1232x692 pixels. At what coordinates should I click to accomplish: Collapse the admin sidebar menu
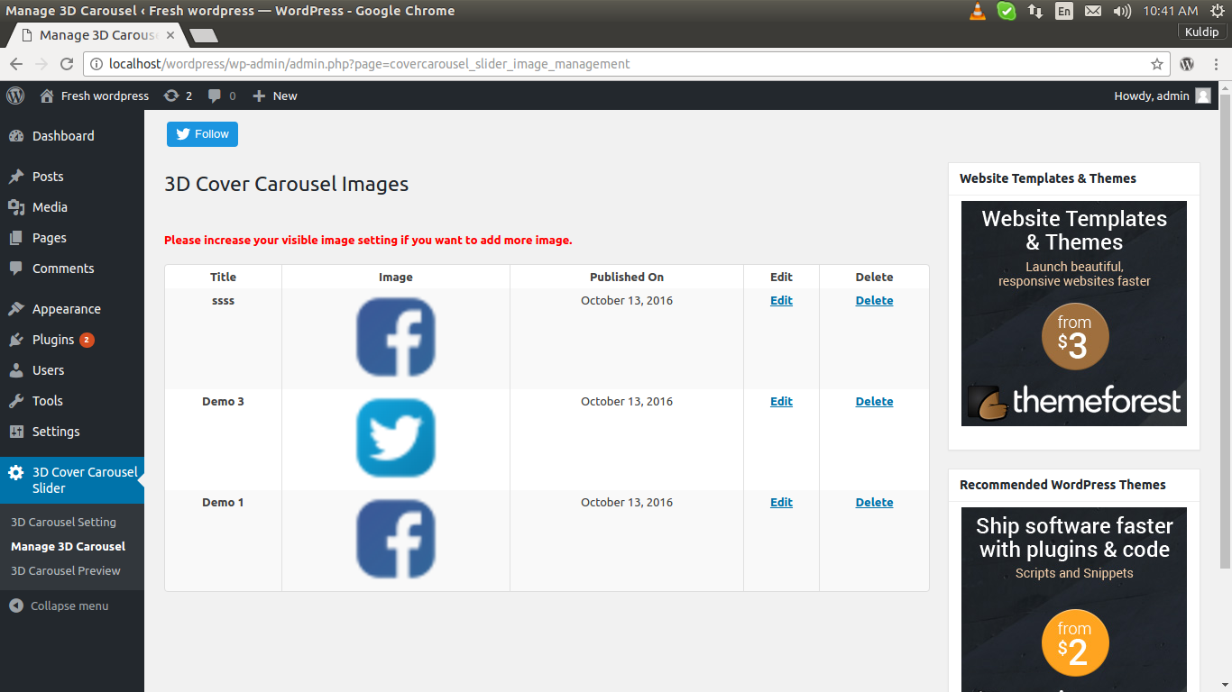(59, 605)
